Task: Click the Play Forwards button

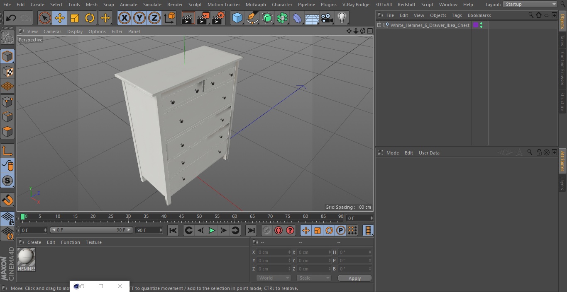Action: tap(212, 230)
